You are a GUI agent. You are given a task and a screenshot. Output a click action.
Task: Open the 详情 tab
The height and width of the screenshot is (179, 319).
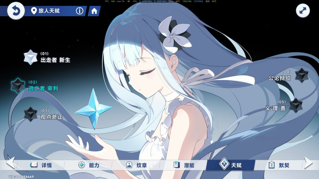pyautogui.click(x=41, y=165)
